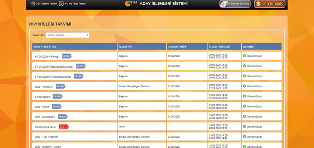Click the YU No Talep Formu link text

pyautogui.click(x=75, y=4)
